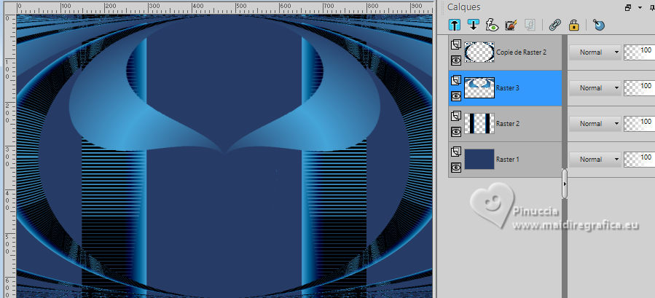Select the Raster 3 layer thumbnail
The width and height of the screenshot is (655, 298).
click(x=479, y=87)
